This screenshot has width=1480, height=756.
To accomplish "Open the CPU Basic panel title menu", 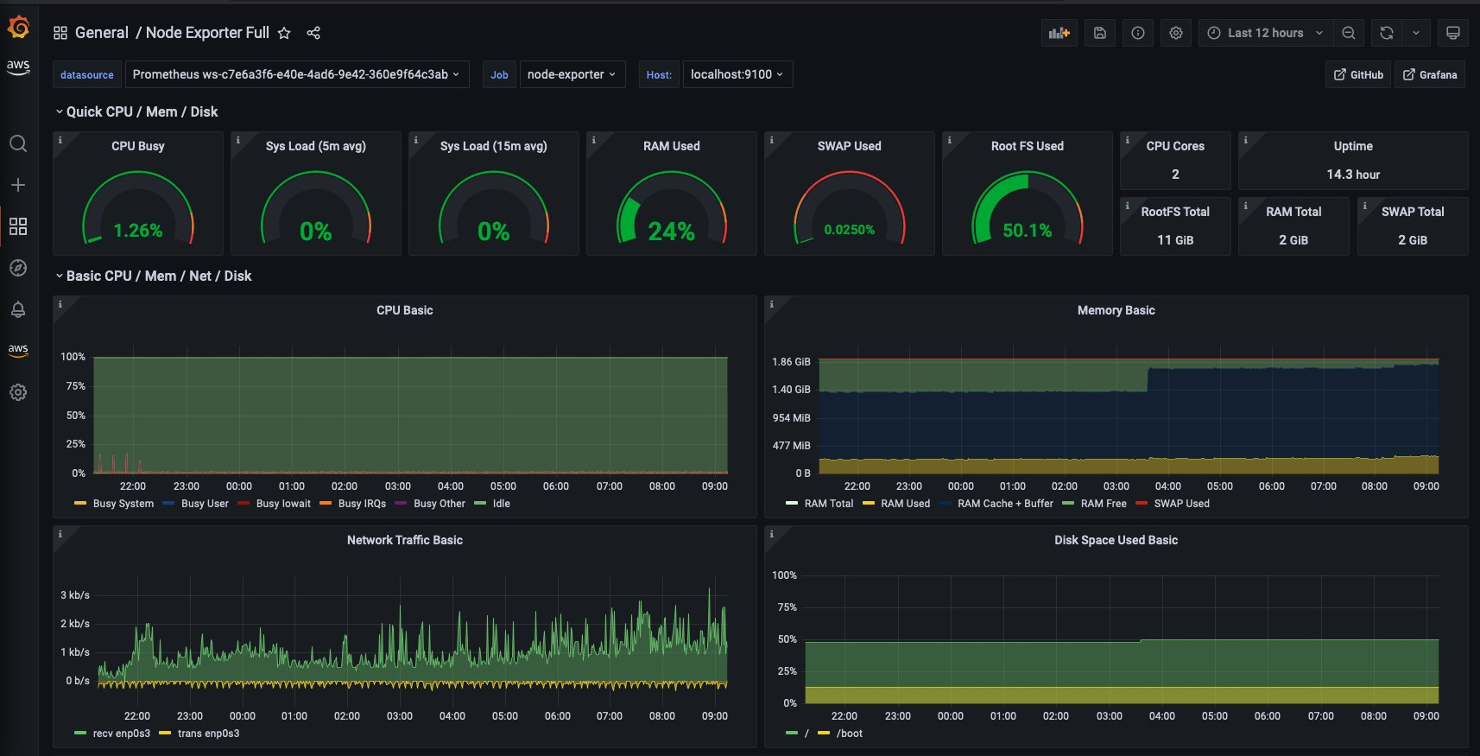I will (405, 310).
